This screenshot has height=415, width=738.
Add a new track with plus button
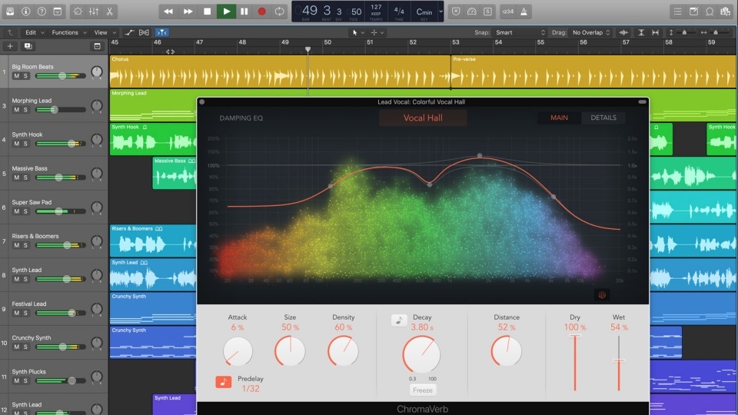pyautogui.click(x=10, y=46)
